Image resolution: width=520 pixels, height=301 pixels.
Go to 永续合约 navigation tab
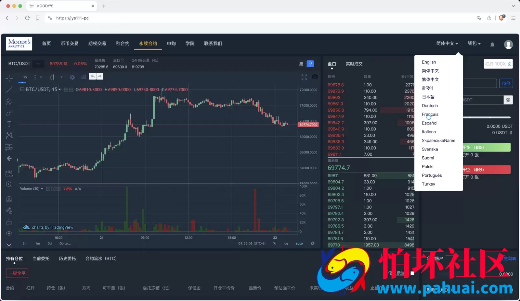click(x=148, y=43)
